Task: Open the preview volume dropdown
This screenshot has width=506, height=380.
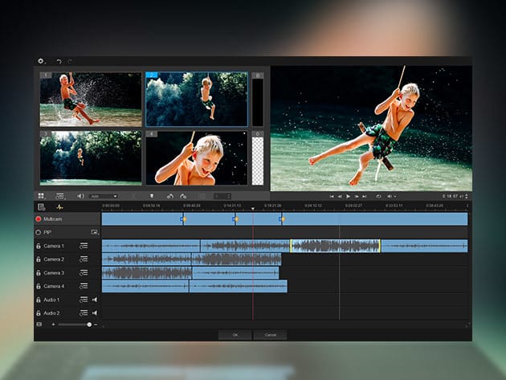Action: tap(392, 196)
